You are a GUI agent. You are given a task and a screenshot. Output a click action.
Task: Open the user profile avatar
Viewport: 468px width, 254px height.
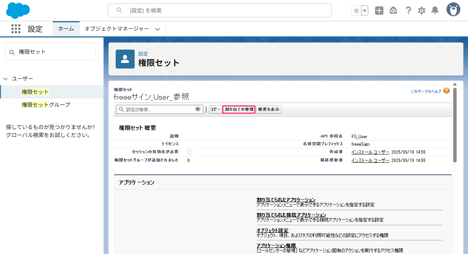click(453, 9)
